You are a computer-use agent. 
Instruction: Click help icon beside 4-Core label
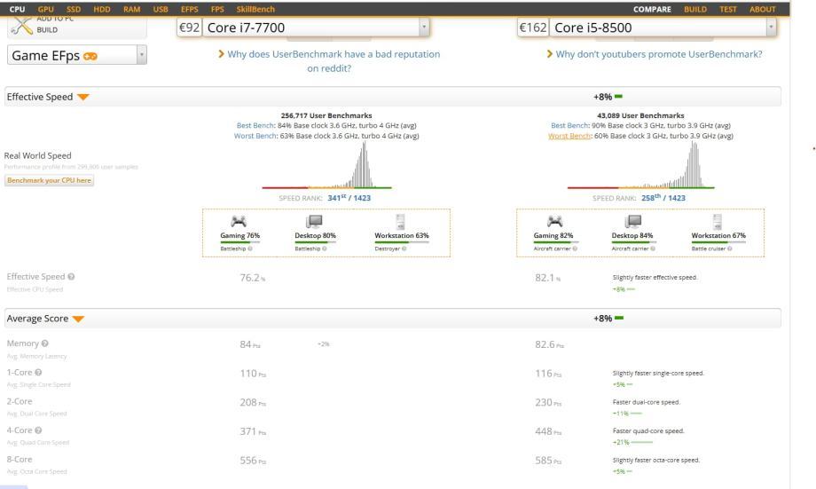pyautogui.click(x=38, y=430)
